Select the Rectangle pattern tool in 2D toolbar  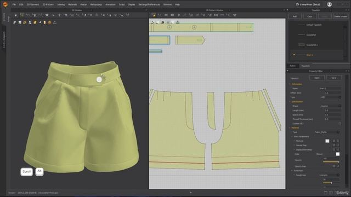166,15
